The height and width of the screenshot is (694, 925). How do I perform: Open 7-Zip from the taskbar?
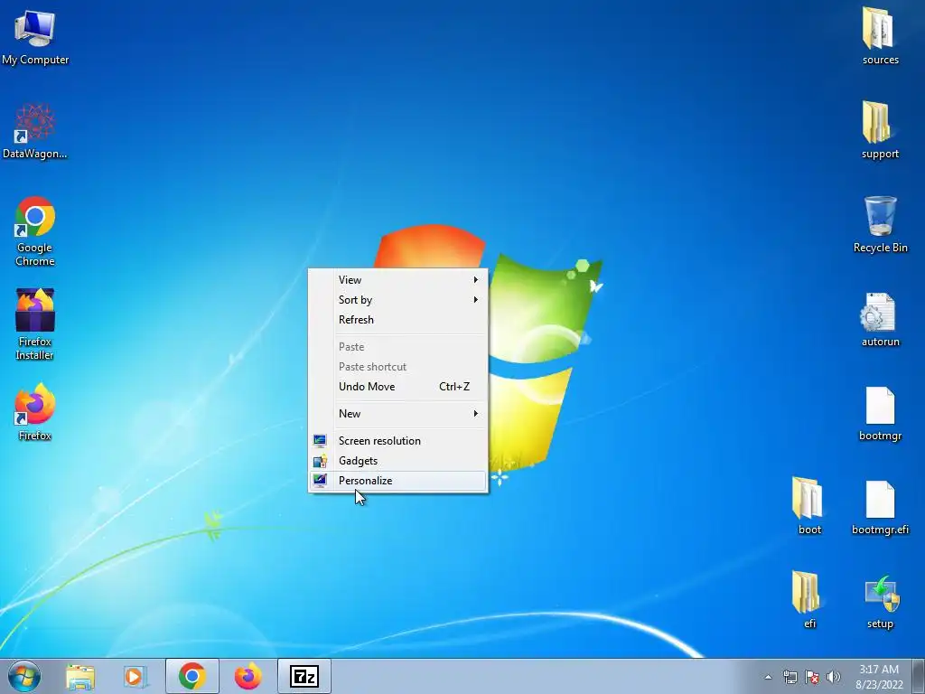click(x=304, y=676)
